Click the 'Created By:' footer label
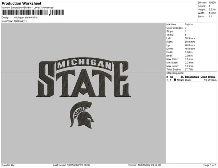This screenshot has height=168, width=218. pos(8,165)
